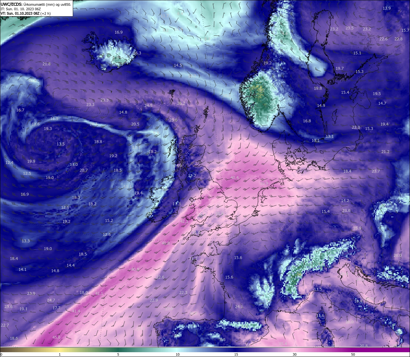Viewport: 410px width, 357px height.
Task: Click the 26.0 value label
Action: 398,256
